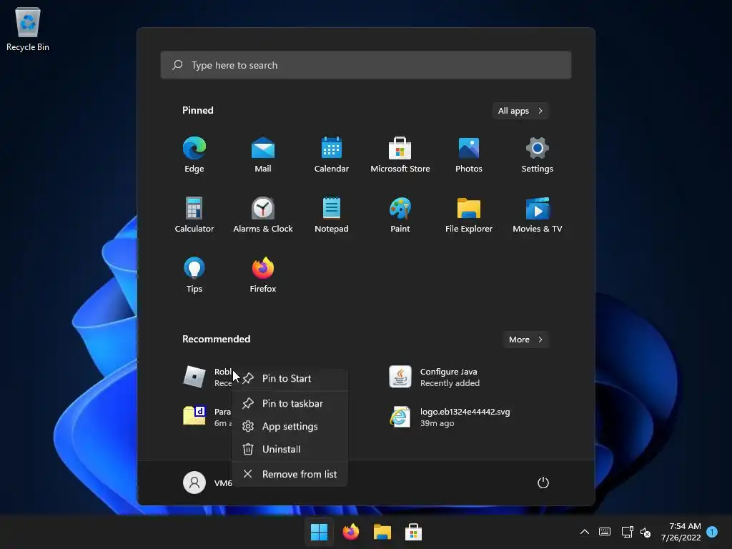
Task: Click the Roblox recommended app icon
Action: tap(194, 377)
